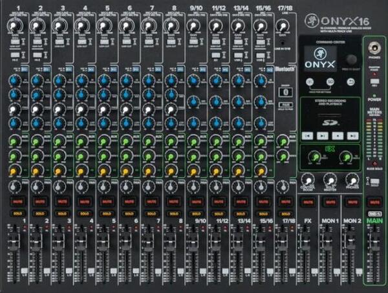
Task: Toggle the solo mode switch on main strip
Action: click(374, 181)
